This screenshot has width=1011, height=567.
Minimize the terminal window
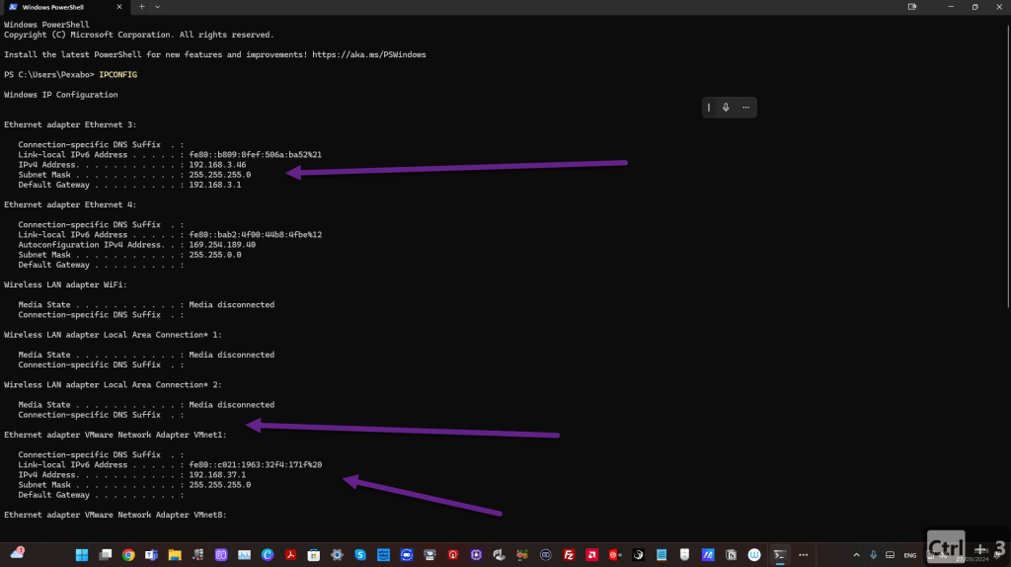pos(951,7)
